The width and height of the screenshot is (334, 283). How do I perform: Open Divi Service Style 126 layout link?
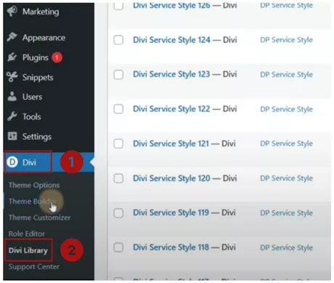171,5
